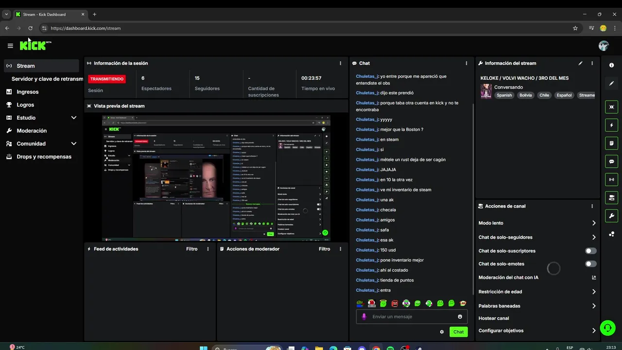Click in the Enviar un mensaje field

pos(412,316)
